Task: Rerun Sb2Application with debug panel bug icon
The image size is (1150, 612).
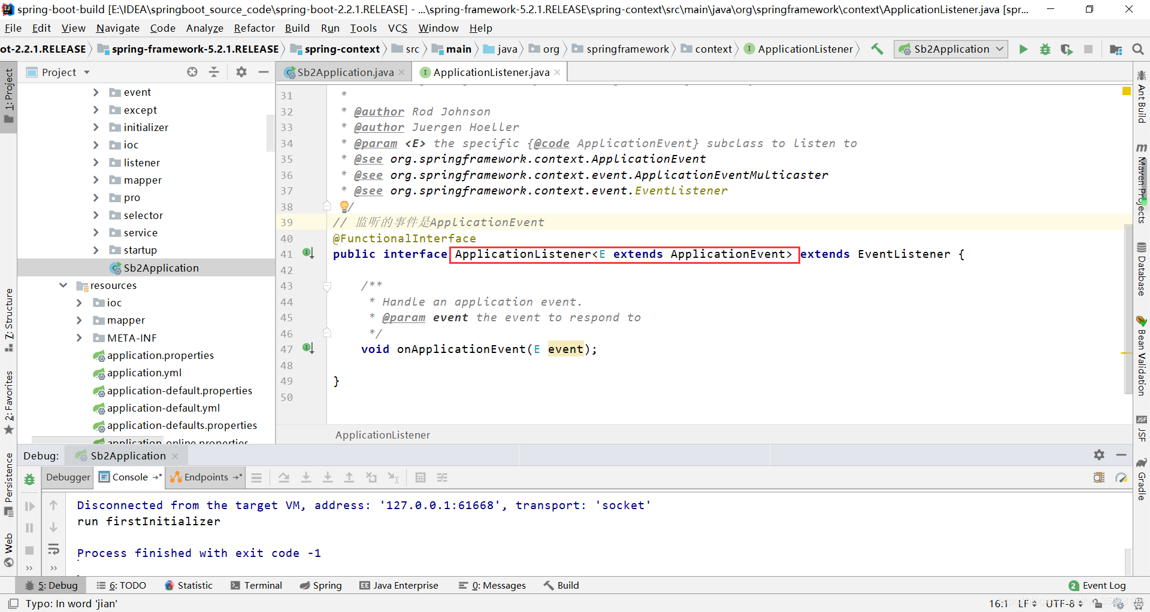Action: [x=29, y=479]
